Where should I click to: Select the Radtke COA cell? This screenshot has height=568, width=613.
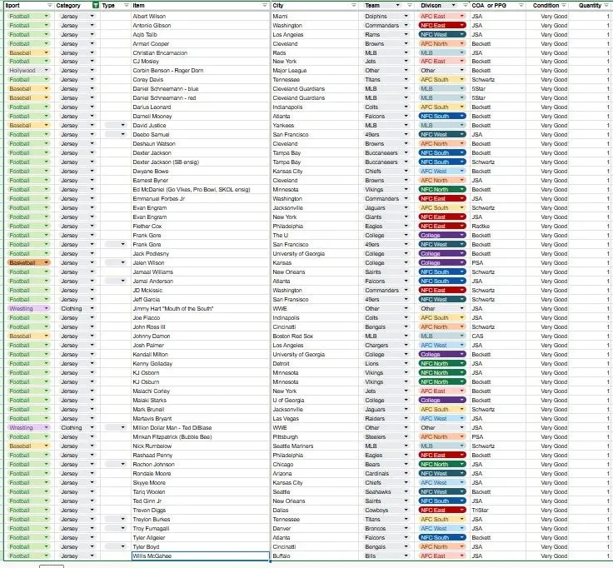point(498,226)
